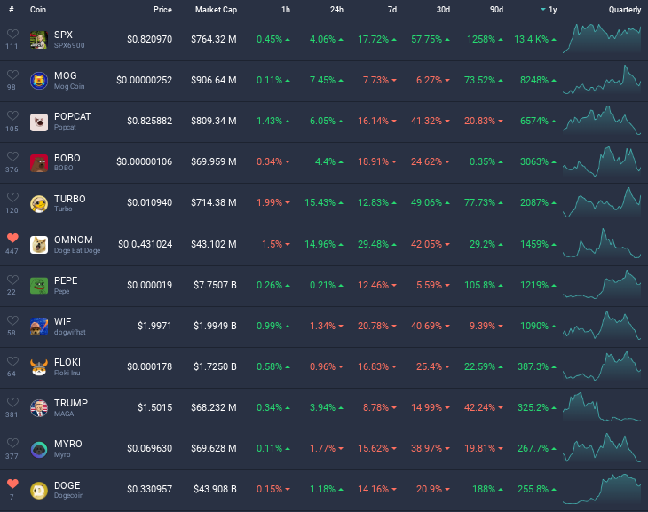The image size is (648, 512).
Task: Click the MOG coin logo icon
Action: pyautogui.click(x=39, y=81)
